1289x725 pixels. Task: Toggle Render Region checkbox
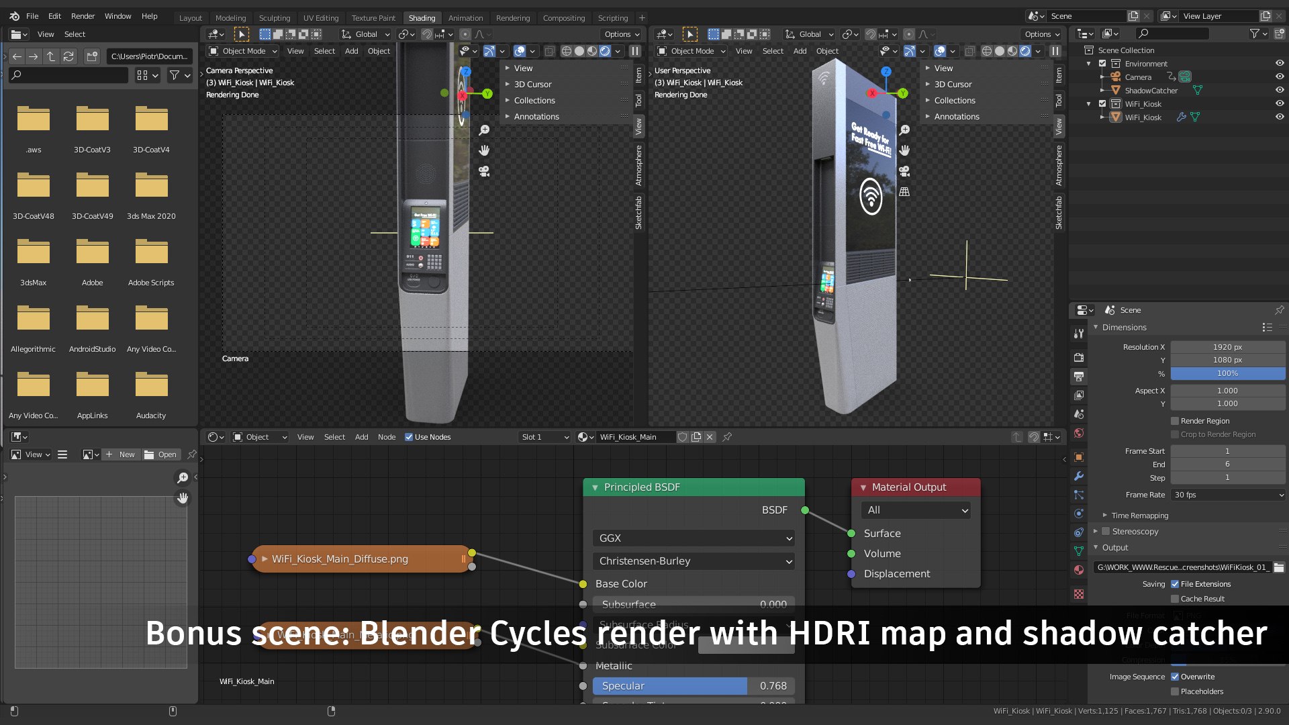tap(1175, 421)
